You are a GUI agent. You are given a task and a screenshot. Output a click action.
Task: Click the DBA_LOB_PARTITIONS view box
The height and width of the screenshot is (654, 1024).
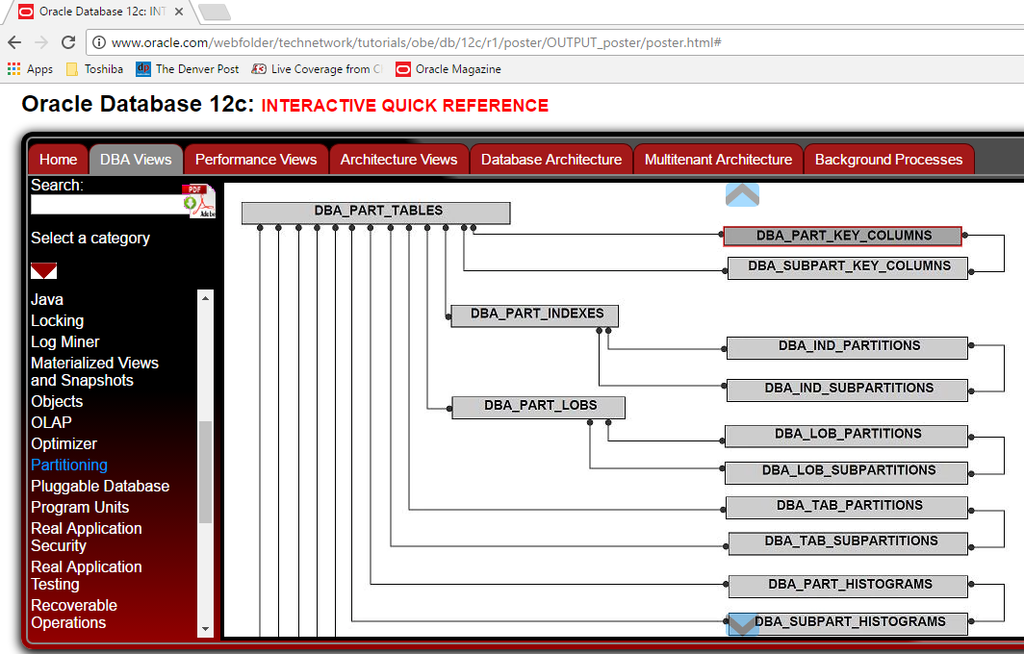(846, 436)
